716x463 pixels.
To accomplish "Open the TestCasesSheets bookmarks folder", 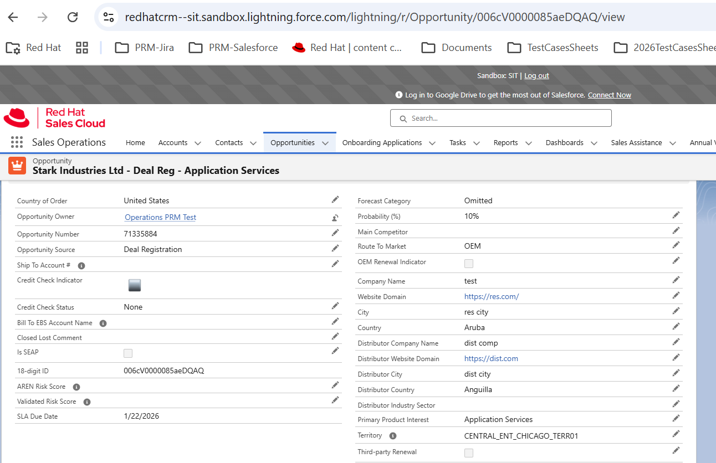I will [553, 48].
